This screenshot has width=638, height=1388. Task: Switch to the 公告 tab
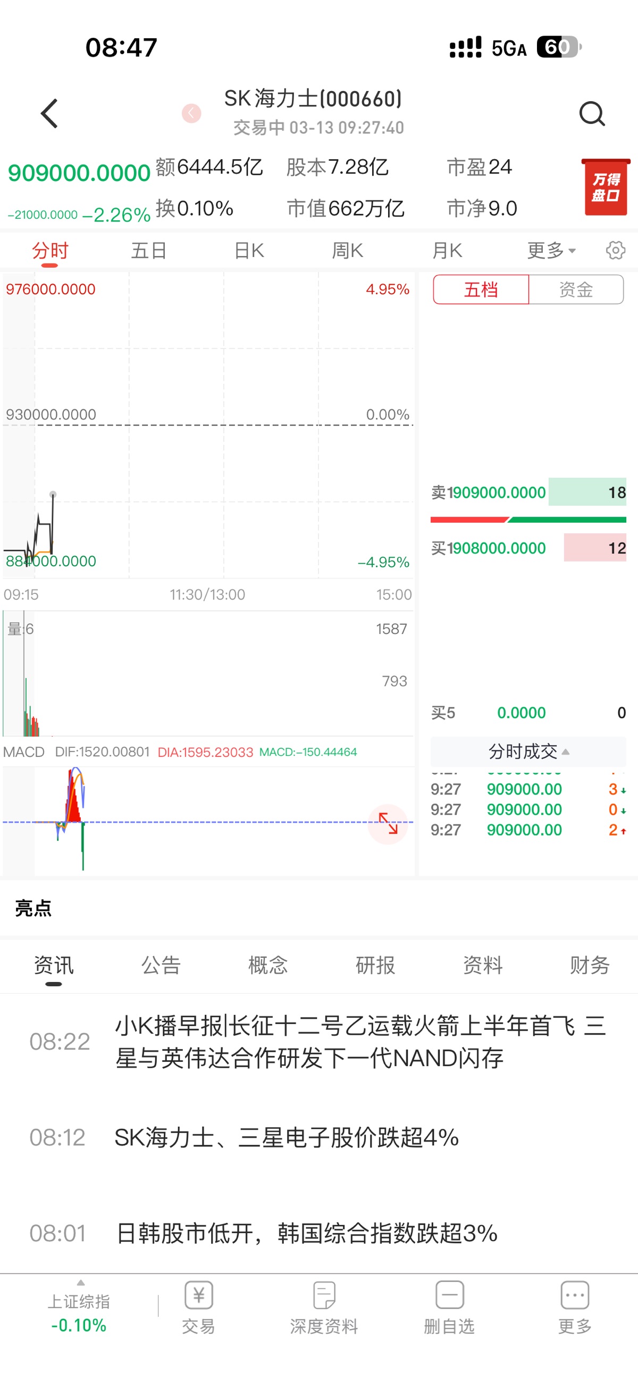161,965
